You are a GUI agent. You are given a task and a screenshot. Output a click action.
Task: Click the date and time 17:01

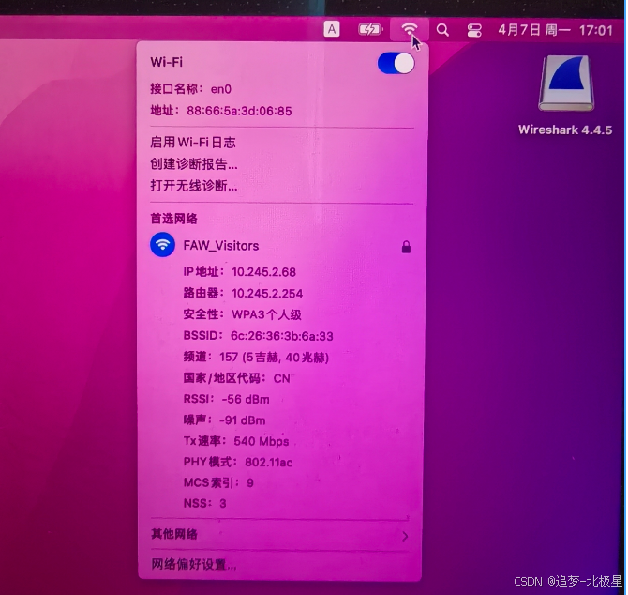tap(555, 30)
